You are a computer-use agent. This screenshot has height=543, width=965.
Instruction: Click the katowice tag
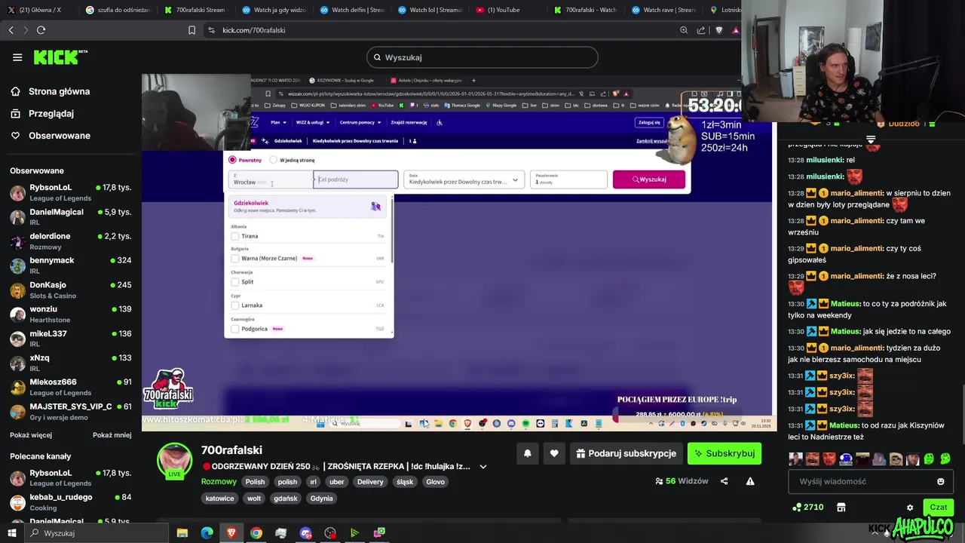[220, 499]
